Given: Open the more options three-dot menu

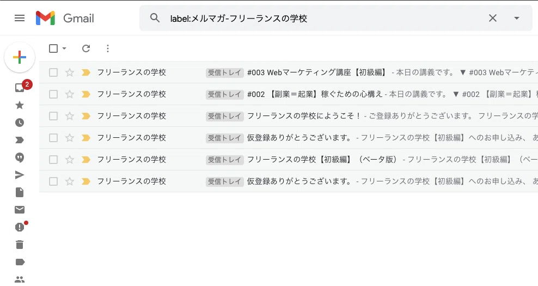Looking at the screenshot, I should click(x=108, y=48).
